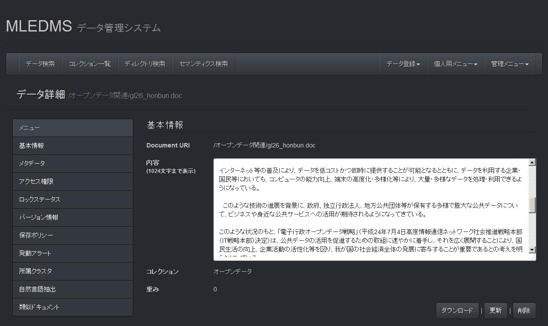Click the 重み value 0
This screenshot has width=548, height=326.
click(x=215, y=289)
